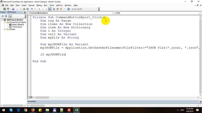Click the code window horizontal scrollbar thumb
Image resolution: width=202 pixels, height=113 pixels.
[42, 98]
